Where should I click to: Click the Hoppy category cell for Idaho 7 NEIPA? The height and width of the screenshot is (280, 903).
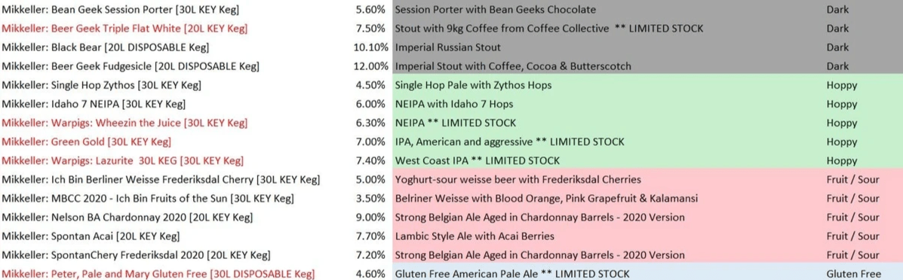click(x=841, y=104)
